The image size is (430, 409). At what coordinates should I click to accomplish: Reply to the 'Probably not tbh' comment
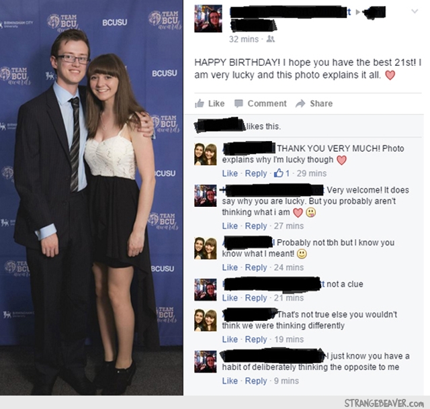(256, 267)
